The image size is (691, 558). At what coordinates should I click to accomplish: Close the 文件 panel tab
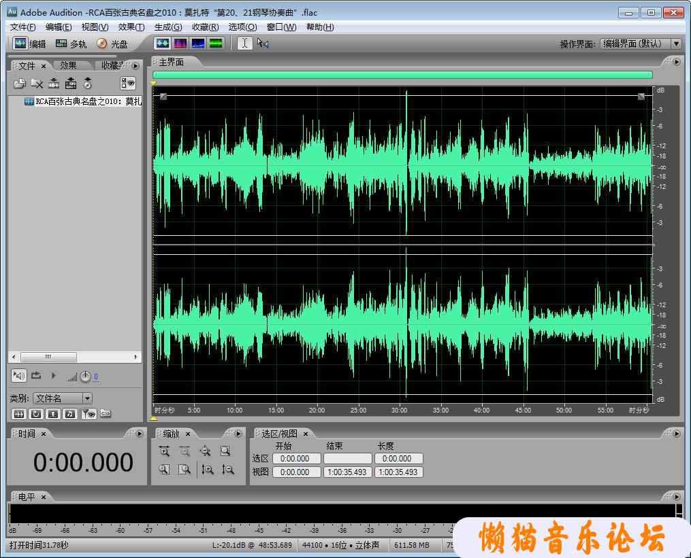(x=44, y=66)
